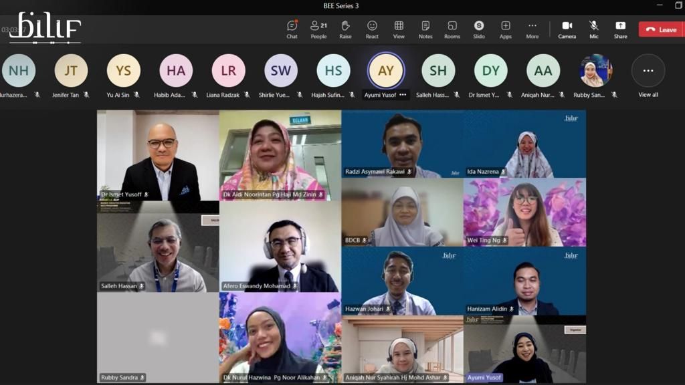Viewport: 685px width, 385px height.
Task: Launch the Slido app
Action: tap(479, 29)
